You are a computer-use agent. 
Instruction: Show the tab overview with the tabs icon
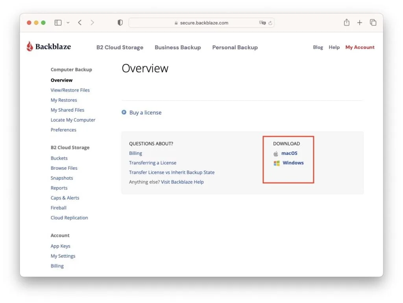(x=373, y=22)
